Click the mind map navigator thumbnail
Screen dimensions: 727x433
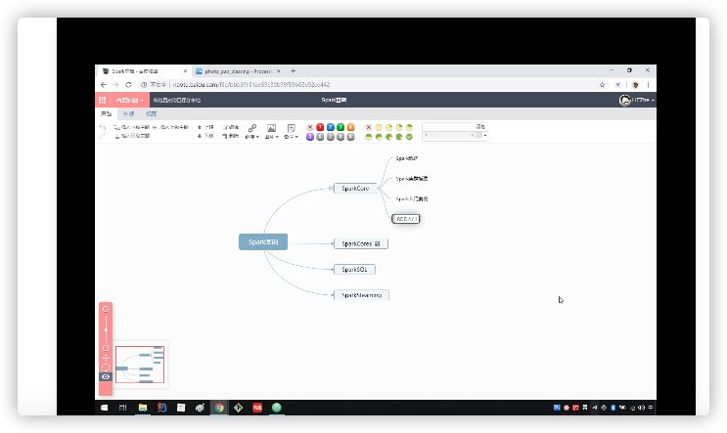[x=140, y=365]
